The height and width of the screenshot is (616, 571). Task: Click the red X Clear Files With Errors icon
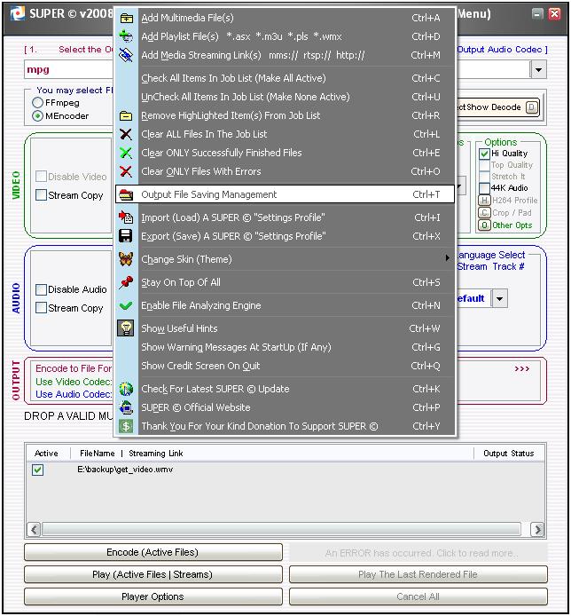(x=126, y=171)
